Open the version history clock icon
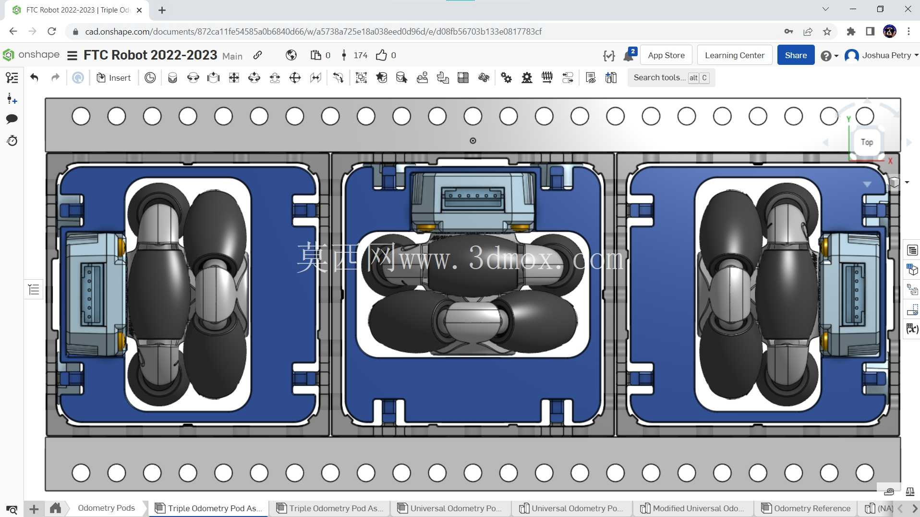 tap(12, 141)
